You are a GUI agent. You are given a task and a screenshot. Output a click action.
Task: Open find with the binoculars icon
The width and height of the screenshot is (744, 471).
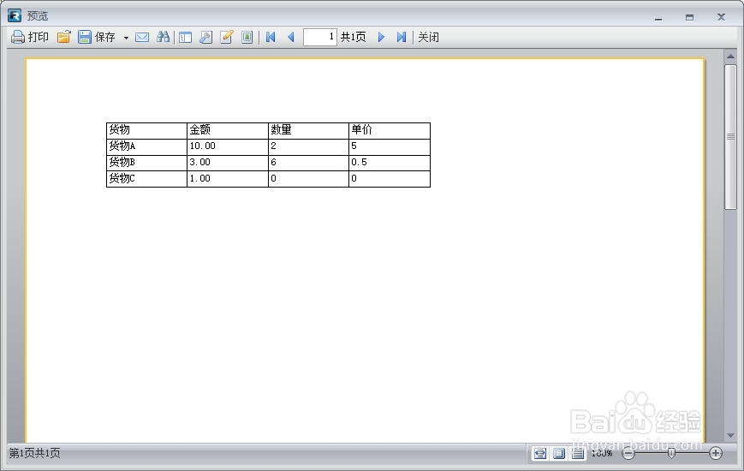(x=163, y=37)
